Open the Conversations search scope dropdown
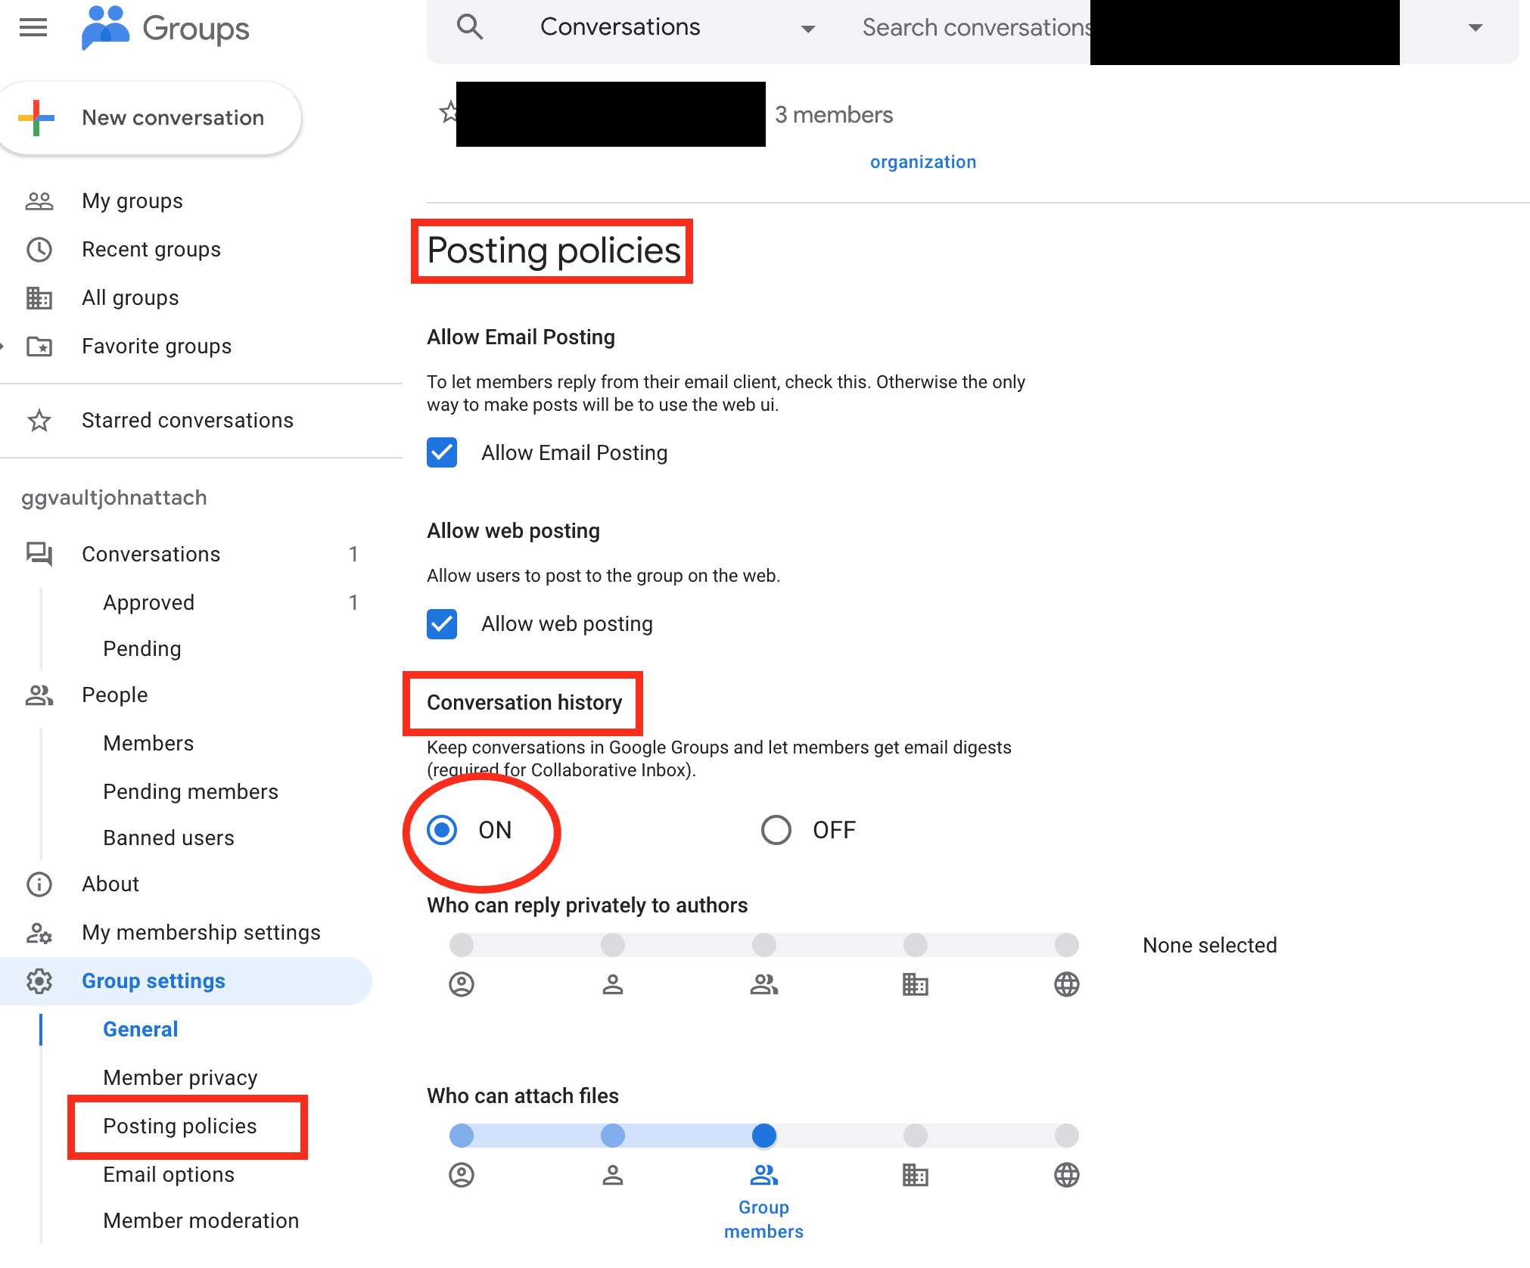This screenshot has height=1268, width=1530. pyautogui.click(x=677, y=28)
